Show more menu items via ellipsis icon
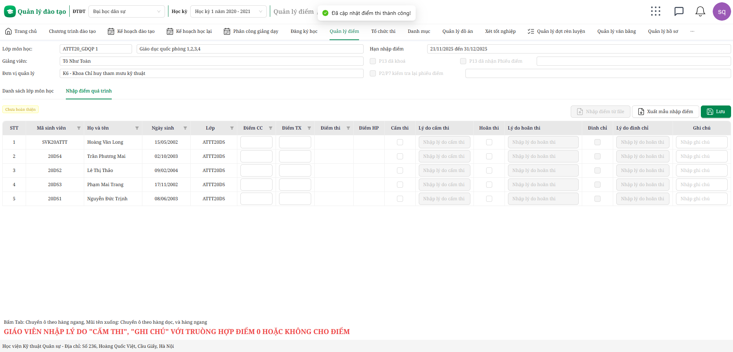The width and height of the screenshot is (733, 352). (x=692, y=31)
